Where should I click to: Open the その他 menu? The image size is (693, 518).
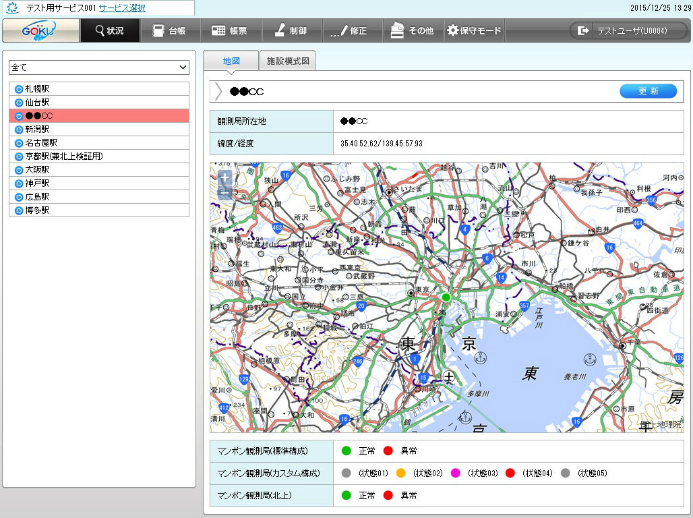tap(413, 30)
